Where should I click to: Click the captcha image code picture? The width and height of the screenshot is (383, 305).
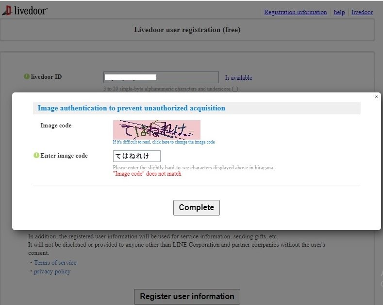tap(157, 130)
